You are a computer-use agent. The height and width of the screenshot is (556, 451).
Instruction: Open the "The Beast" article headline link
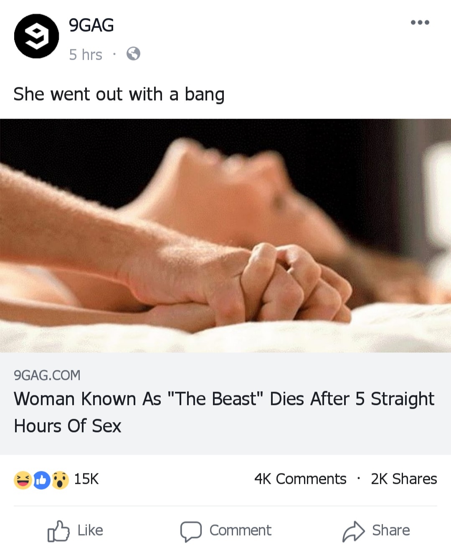tap(224, 412)
